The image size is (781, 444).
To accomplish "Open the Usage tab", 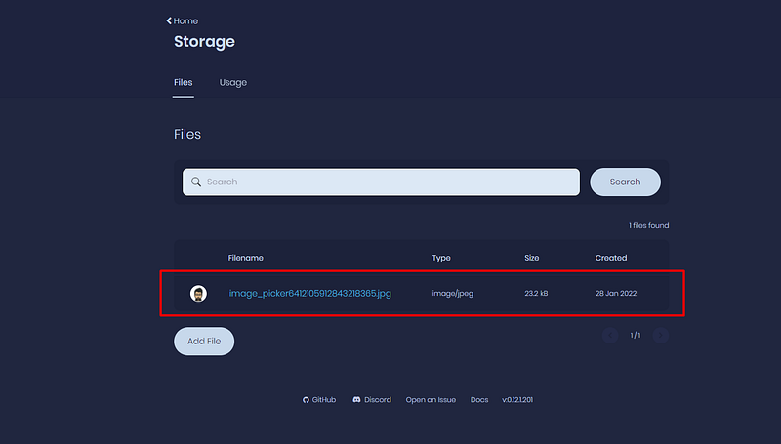I will tap(233, 83).
